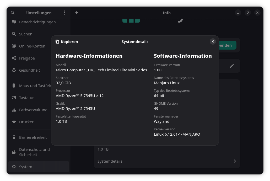Click the Online-Konten at-sign icon

[14, 46]
